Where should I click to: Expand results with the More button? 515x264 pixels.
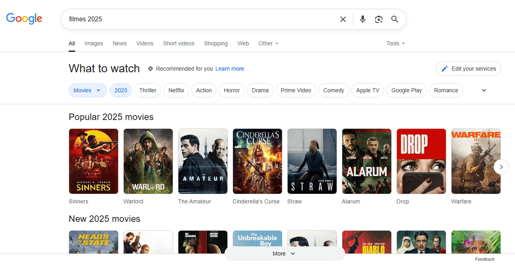[285, 253]
